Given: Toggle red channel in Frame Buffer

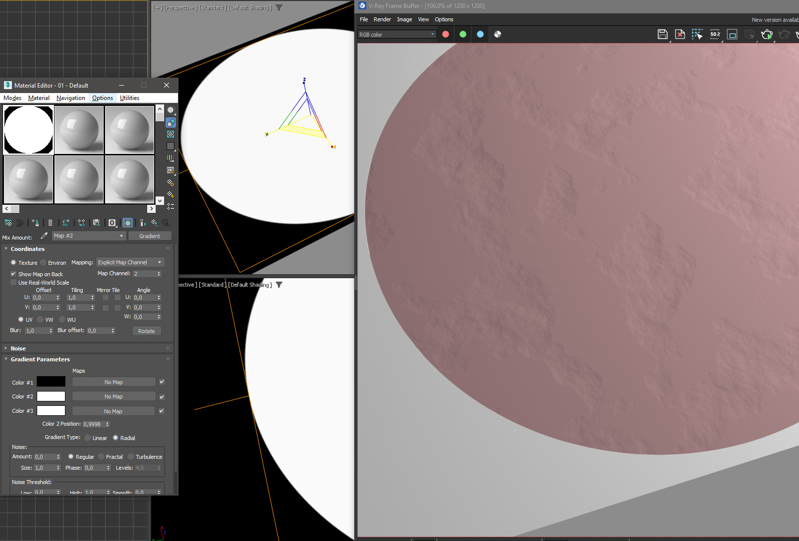Looking at the screenshot, I should (446, 34).
